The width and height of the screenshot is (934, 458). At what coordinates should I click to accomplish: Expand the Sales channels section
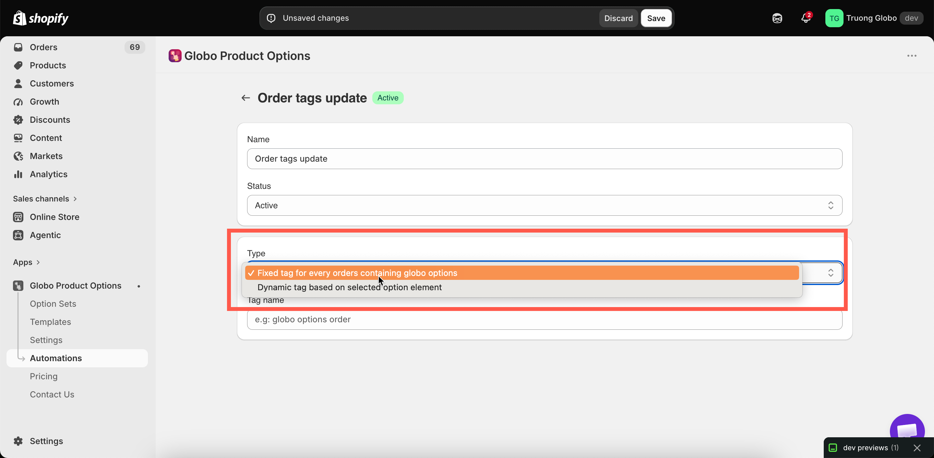pos(45,199)
